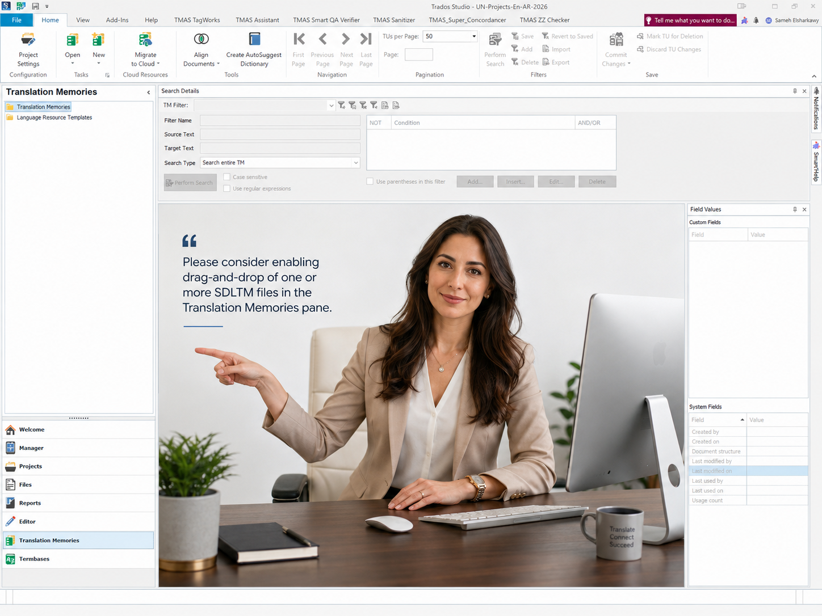Click the Open translation memory icon
The image size is (822, 616).
click(72, 40)
